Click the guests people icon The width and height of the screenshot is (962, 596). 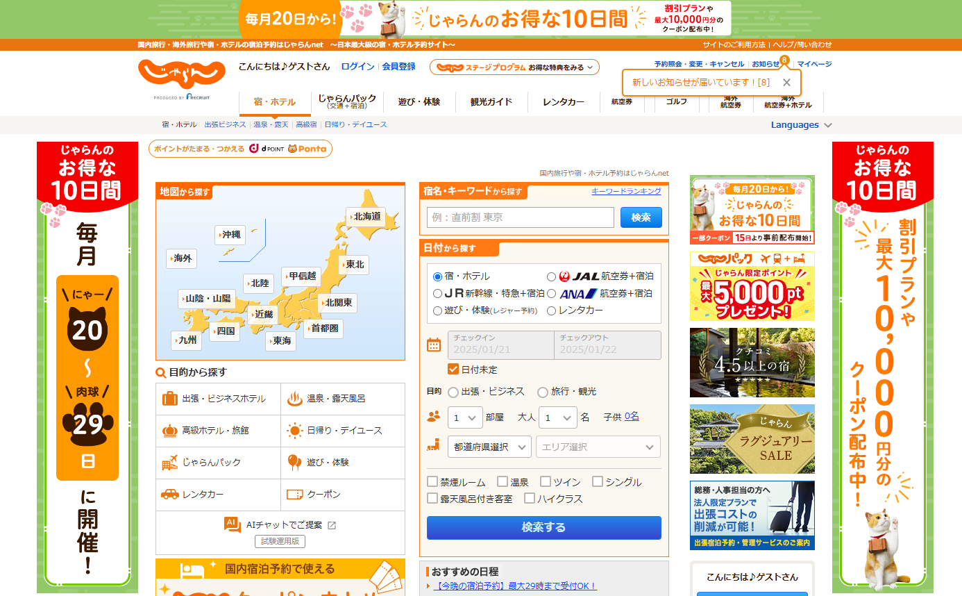point(434,417)
